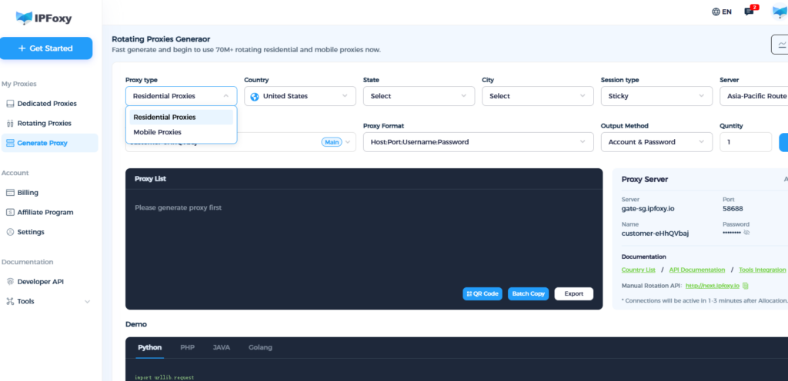This screenshot has width=788, height=381.
Task: Expand the Session type Sticky dropdown
Action: click(656, 96)
